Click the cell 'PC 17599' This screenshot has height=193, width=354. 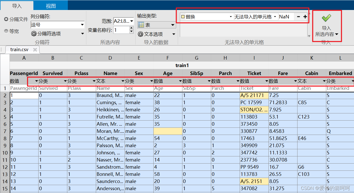point(254,103)
